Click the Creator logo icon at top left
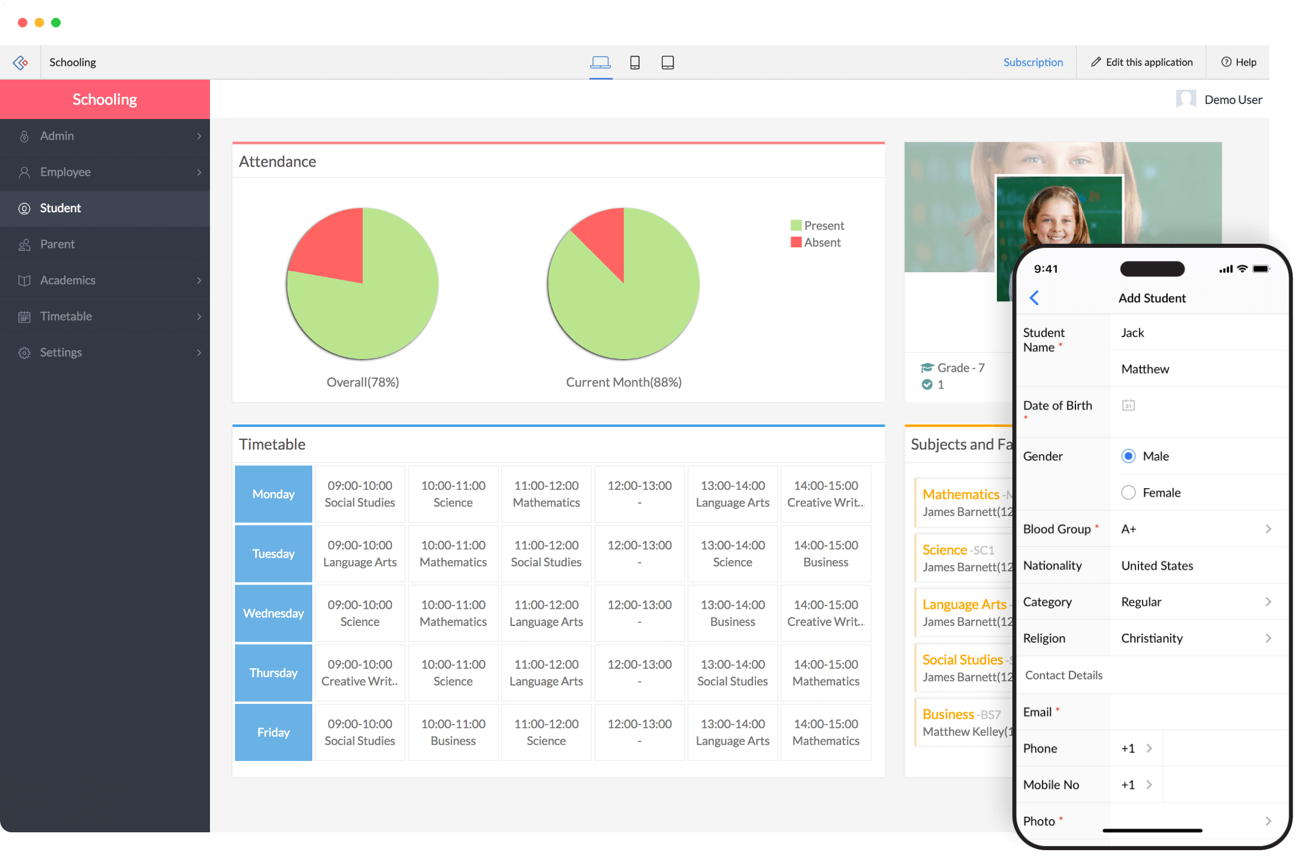Image resolution: width=1308 pixels, height=865 pixels. [x=20, y=62]
